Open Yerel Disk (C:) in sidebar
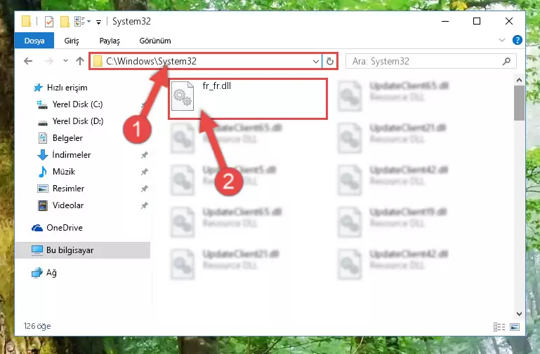The image size is (540, 354). coord(77,104)
